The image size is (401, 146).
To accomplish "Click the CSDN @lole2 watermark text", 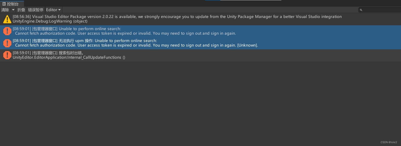I will 389,142.
